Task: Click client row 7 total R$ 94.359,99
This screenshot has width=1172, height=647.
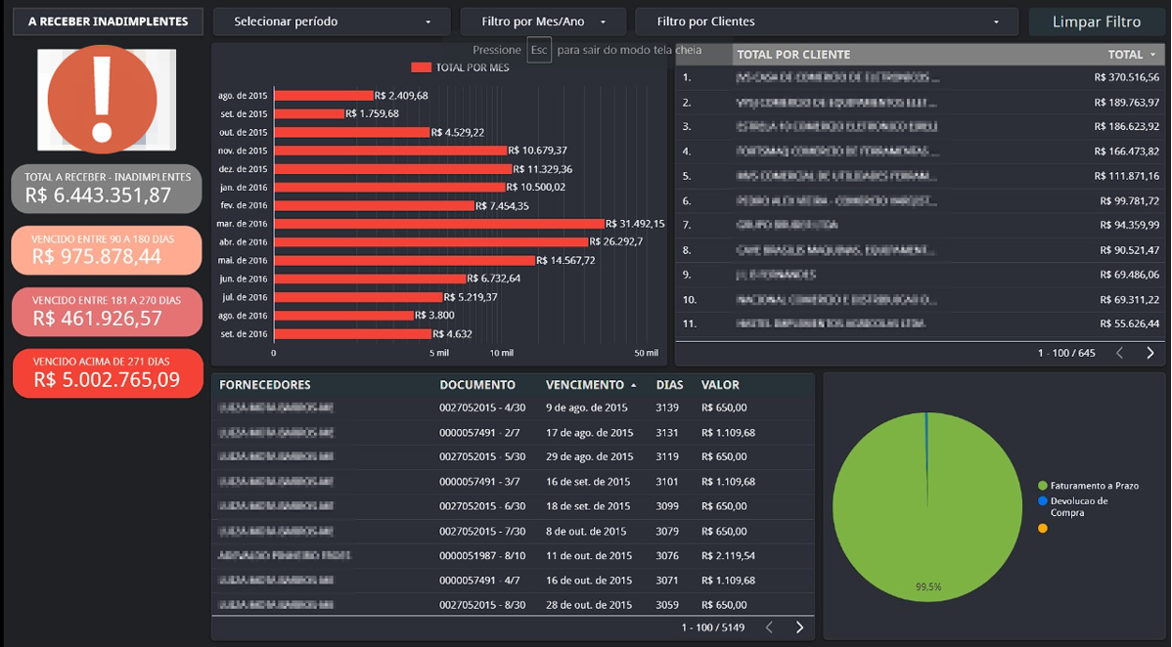Action: click(1129, 225)
